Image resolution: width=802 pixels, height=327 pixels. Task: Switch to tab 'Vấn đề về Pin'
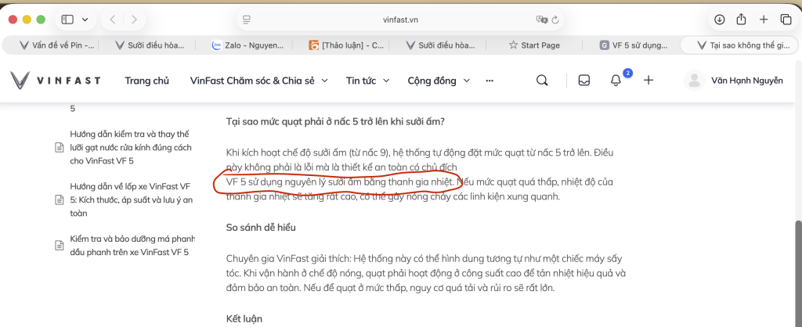[56, 45]
